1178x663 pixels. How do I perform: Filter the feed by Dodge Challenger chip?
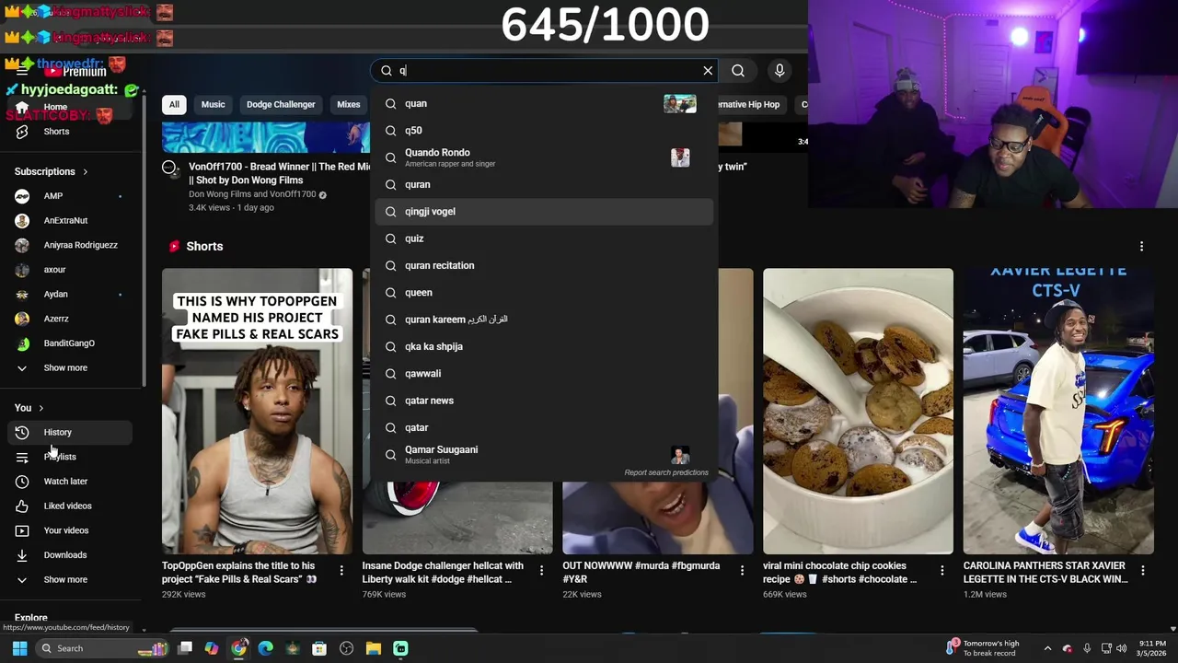pos(281,104)
